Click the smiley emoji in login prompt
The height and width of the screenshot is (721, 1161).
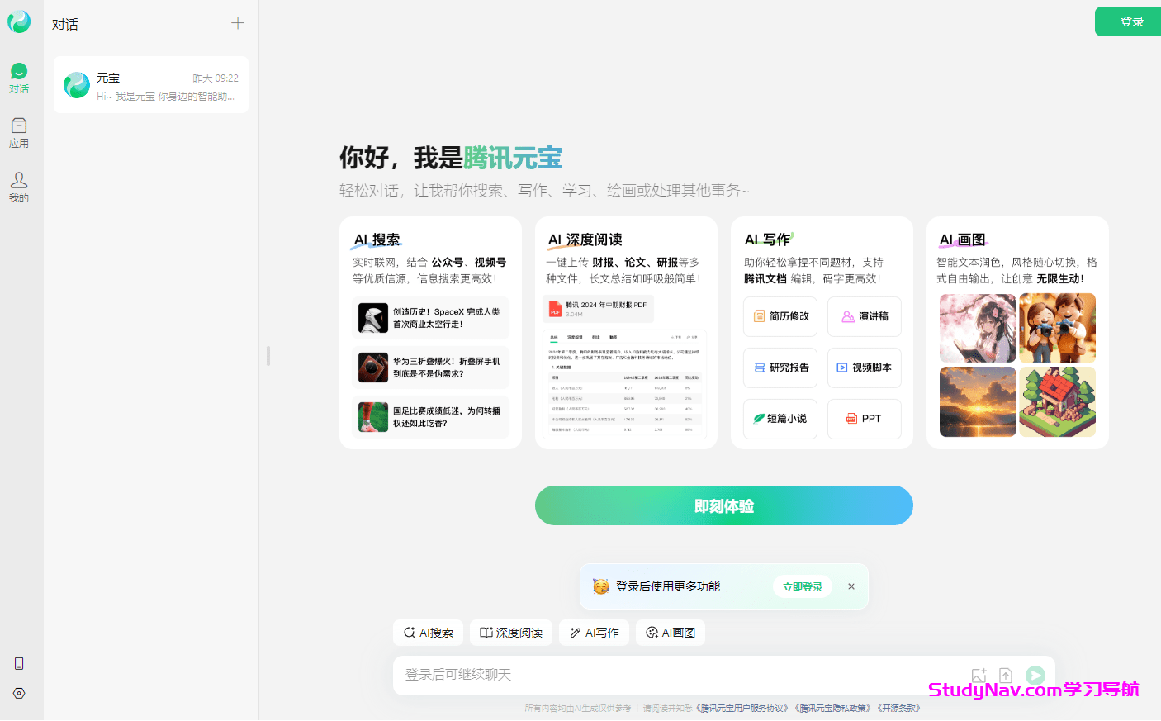click(x=601, y=586)
